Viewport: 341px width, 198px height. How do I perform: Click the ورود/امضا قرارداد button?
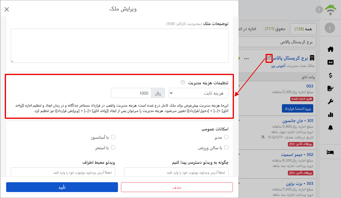297,109
